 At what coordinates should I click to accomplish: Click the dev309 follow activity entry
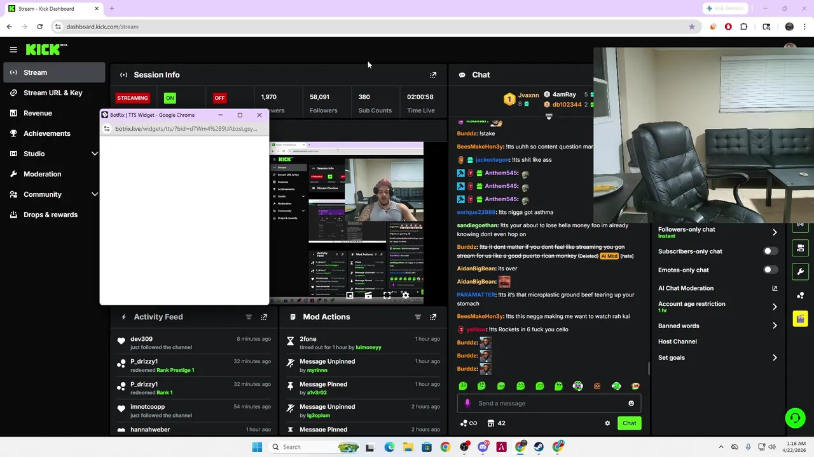pos(194,343)
